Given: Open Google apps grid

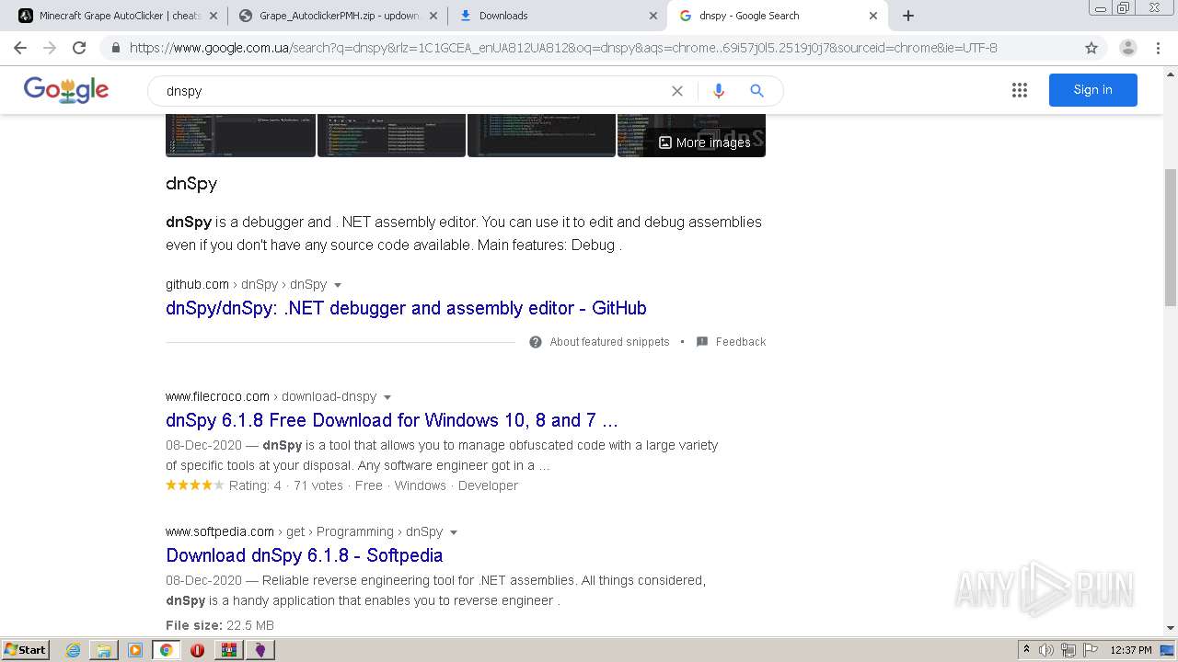Looking at the screenshot, I should click(x=1020, y=90).
